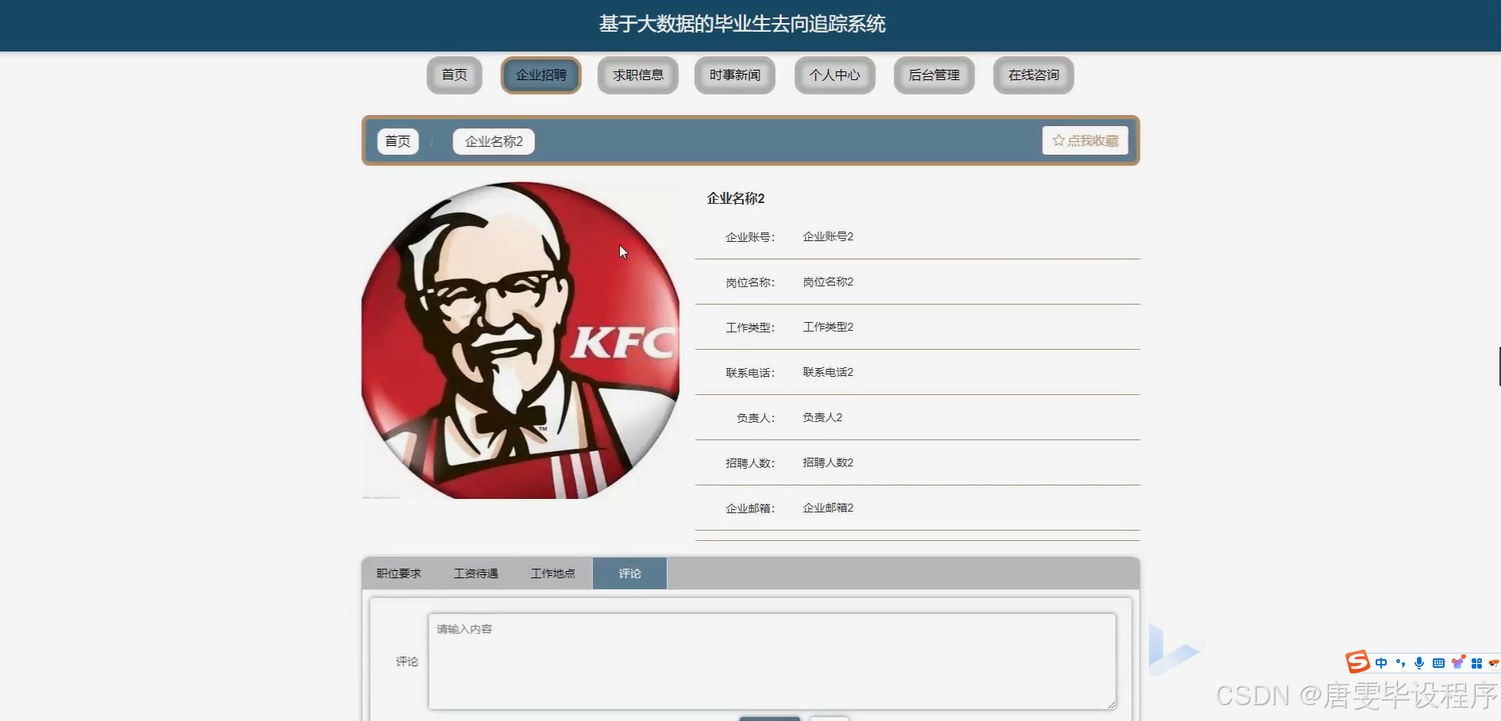
Task: Click the microphone voice input icon
Action: pyautogui.click(x=1419, y=663)
